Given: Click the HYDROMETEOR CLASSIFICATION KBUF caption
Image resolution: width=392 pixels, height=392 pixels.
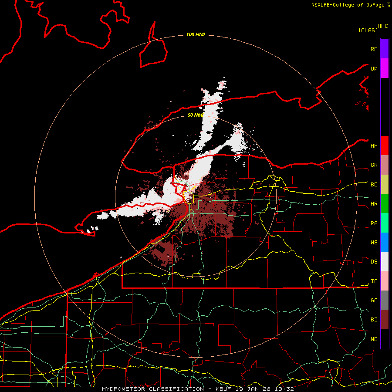Looking at the screenshot, I should click(198, 389).
